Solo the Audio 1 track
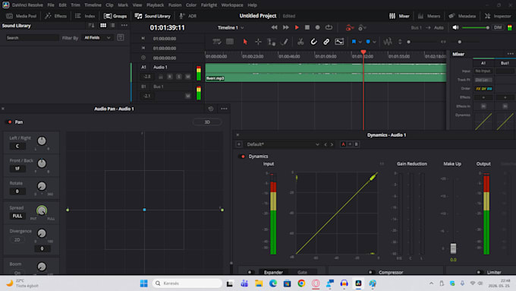This screenshot has width=516, height=291. click(178, 77)
